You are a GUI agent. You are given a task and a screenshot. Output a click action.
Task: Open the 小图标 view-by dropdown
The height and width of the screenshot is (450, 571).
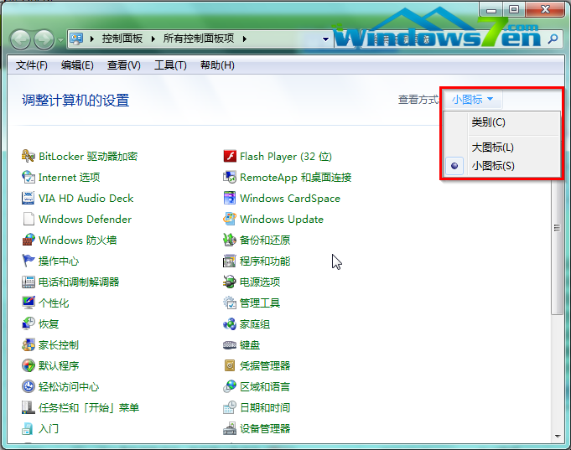coord(472,100)
